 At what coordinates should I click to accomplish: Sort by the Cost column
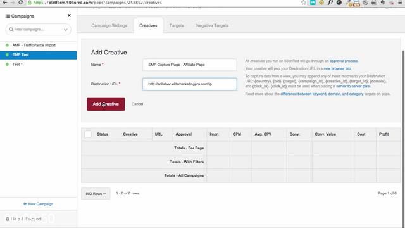click(361, 134)
